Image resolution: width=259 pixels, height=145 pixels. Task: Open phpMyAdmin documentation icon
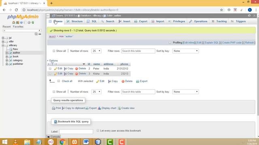pos(21,23)
